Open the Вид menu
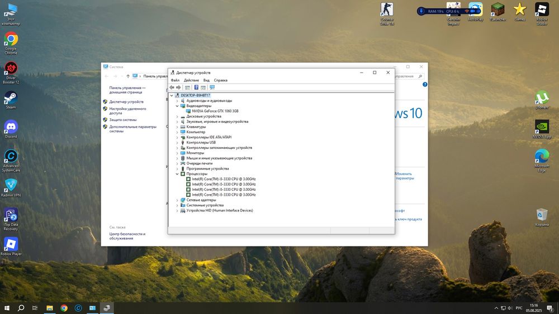Screen dimensions: 559x314 click(x=206, y=80)
